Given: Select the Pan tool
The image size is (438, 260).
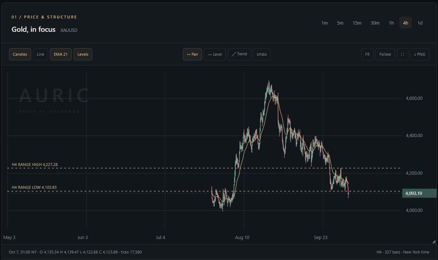Looking at the screenshot, I should (192, 54).
